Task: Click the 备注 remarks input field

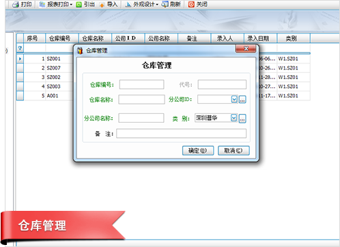Action: coord(182,133)
